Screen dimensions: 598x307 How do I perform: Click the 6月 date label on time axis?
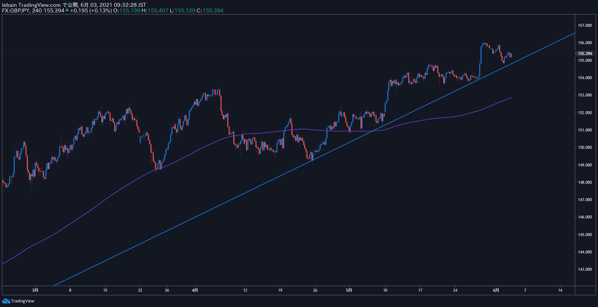(496, 290)
